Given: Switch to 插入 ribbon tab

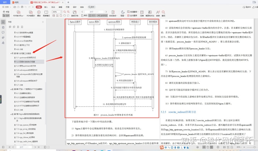Looking at the screenshot, I should tap(46, 7).
